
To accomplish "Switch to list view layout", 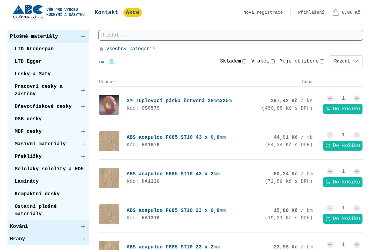I will pyautogui.click(x=102, y=61).
